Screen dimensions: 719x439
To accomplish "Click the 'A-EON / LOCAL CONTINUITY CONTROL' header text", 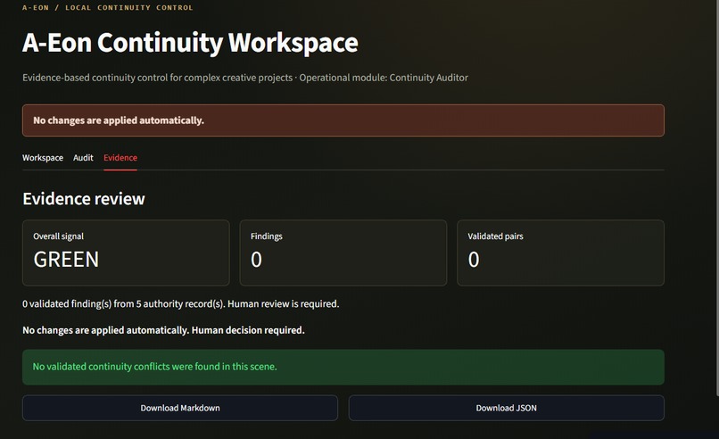I will [108, 7].
